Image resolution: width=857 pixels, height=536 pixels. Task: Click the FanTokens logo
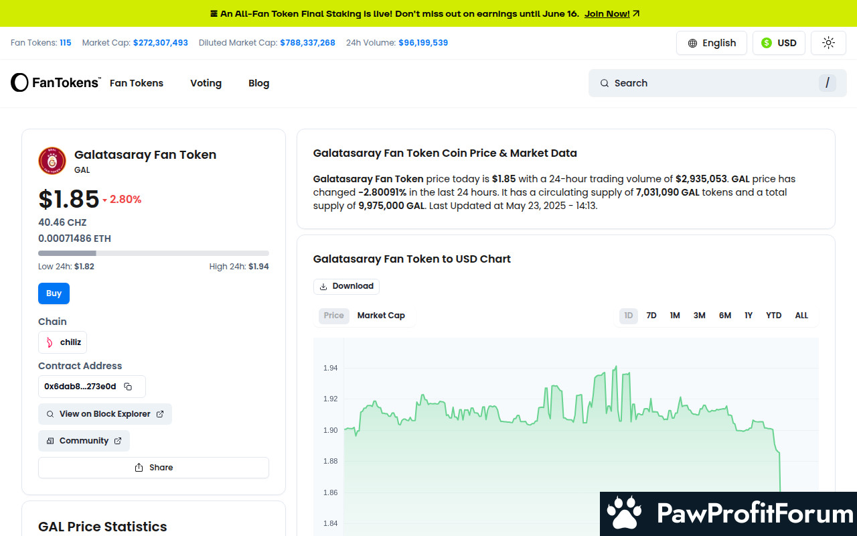[x=56, y=83]
